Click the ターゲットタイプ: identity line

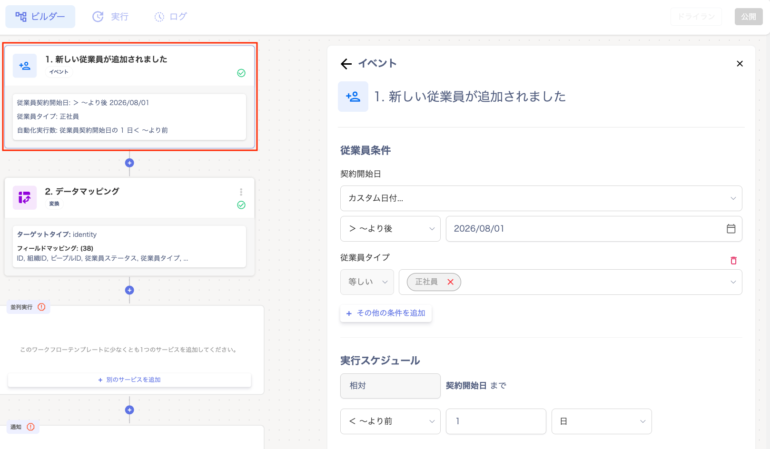pyautogui.click(x=57, y=234)
